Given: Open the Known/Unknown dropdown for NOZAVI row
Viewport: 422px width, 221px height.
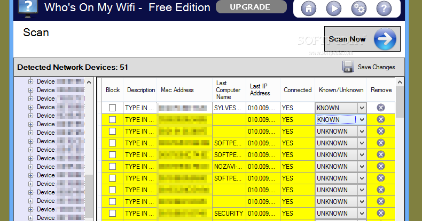Looking at the screenshot, I should 362,167.
